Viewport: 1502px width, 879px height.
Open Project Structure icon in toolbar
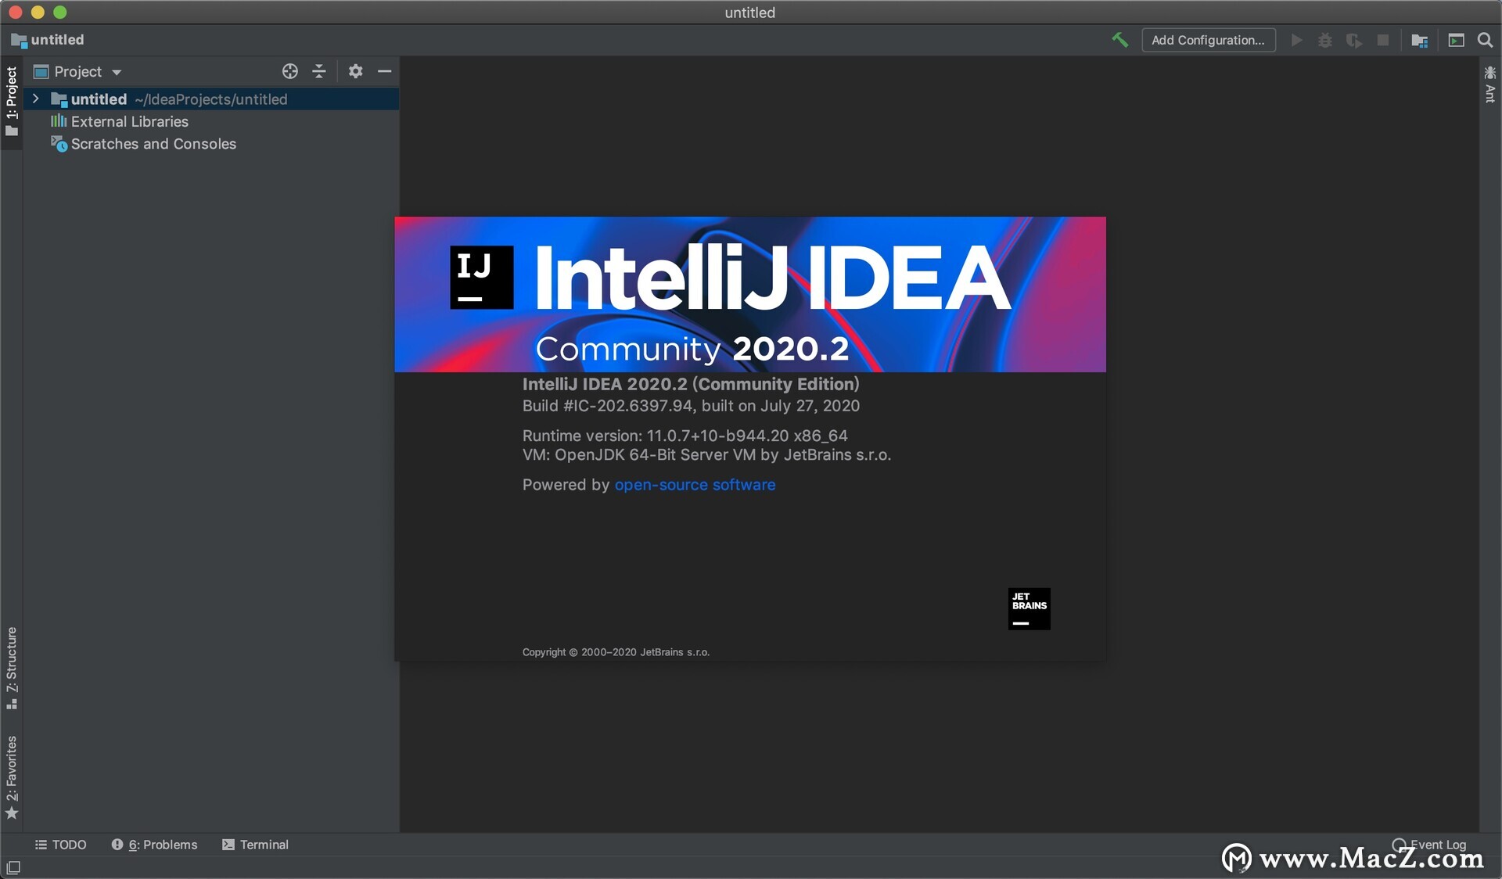(x=1419, y=40)
